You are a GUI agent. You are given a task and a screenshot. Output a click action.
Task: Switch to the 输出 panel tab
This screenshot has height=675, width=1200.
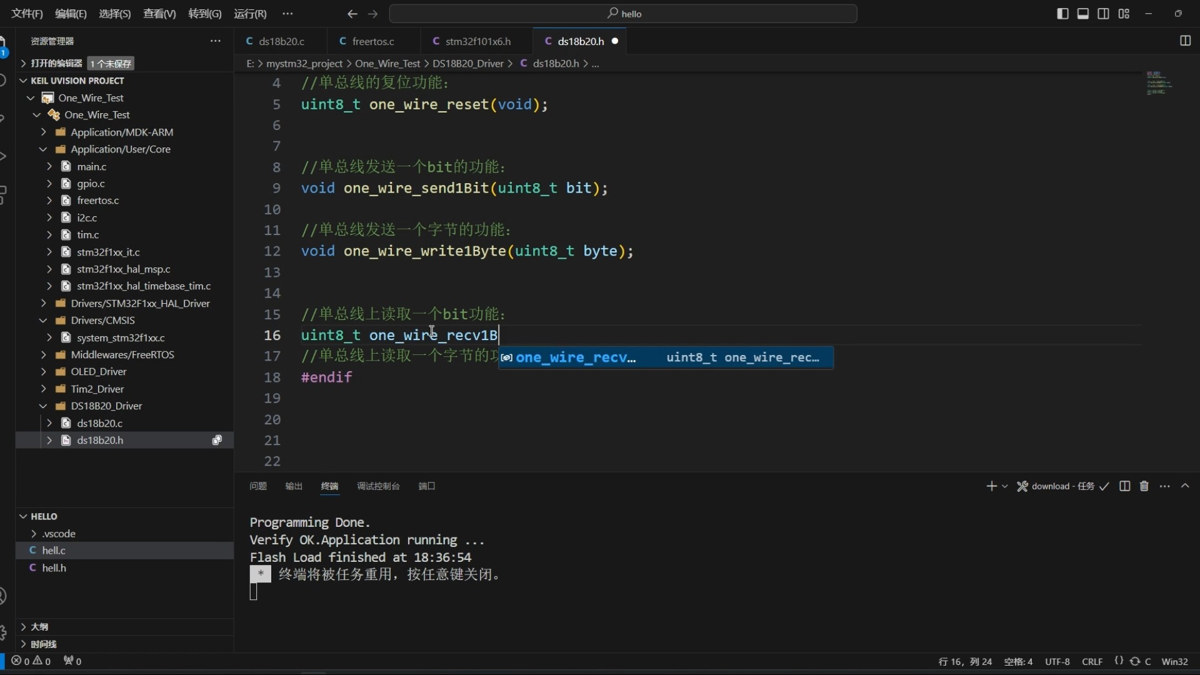point(294,486)
